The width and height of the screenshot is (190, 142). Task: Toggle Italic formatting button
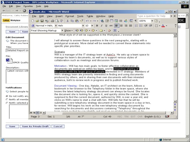coord(102,26)
